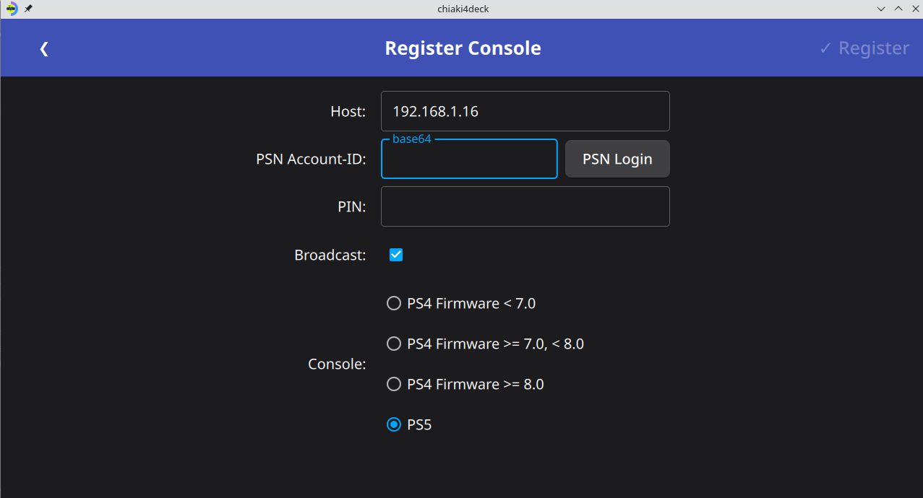Click into the PIN text field
The width and height of the screenshot is (923, 498).
click(x=525, y=206)
